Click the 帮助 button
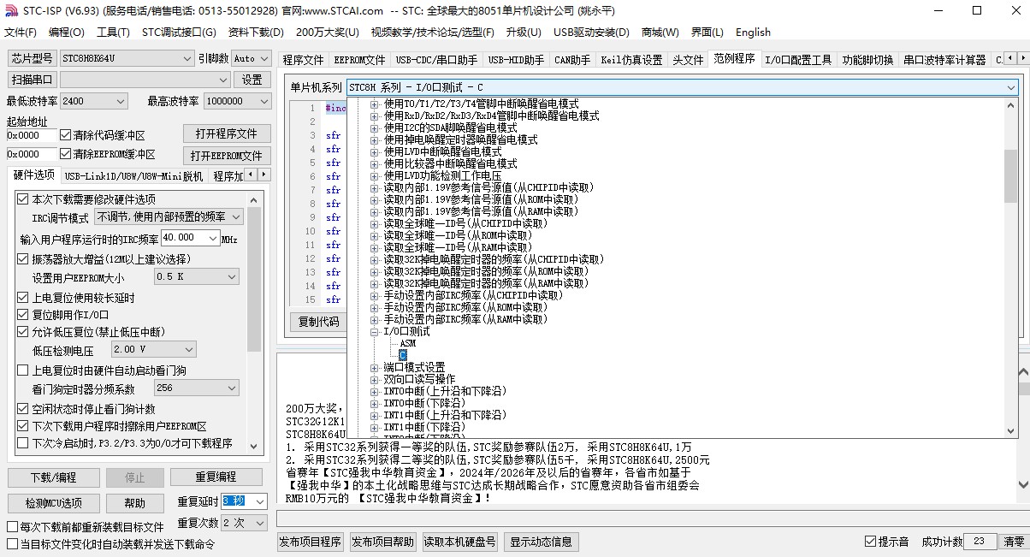 pos(135,503)
